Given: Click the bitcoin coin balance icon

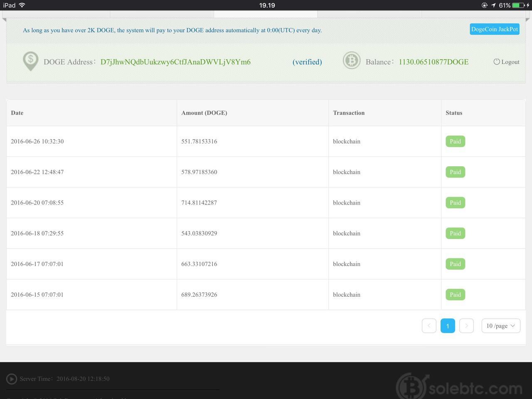Looking at the screenshot, I should 352,61.
